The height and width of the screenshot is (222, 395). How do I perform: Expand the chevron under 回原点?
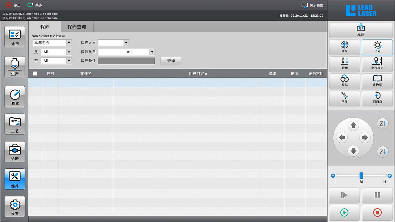[x=377, y=105]
